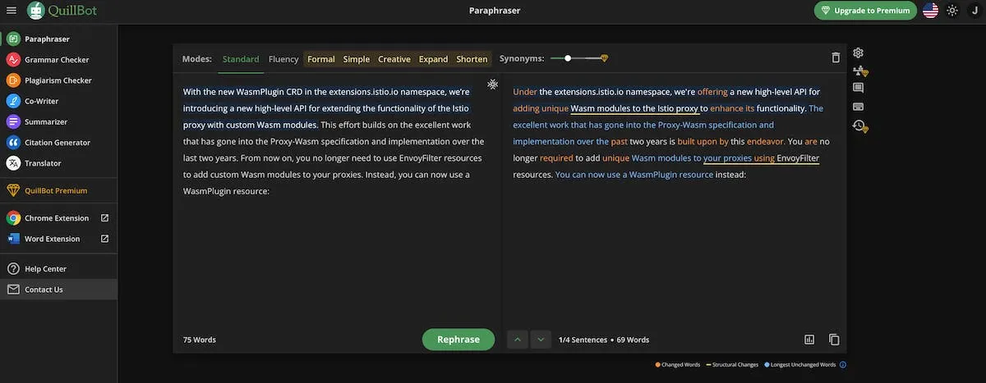
Task: Click Upgrade to Premium button
Action: pyautogui.click(x=865, y=11)
